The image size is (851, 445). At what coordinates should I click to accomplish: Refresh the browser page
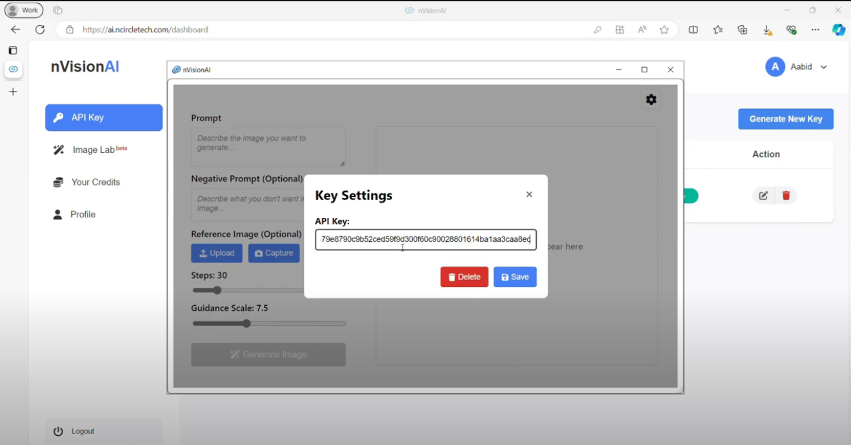[40, 30]
